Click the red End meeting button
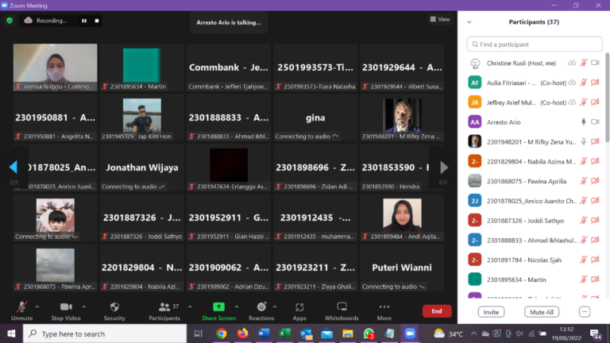 (437, 311)
